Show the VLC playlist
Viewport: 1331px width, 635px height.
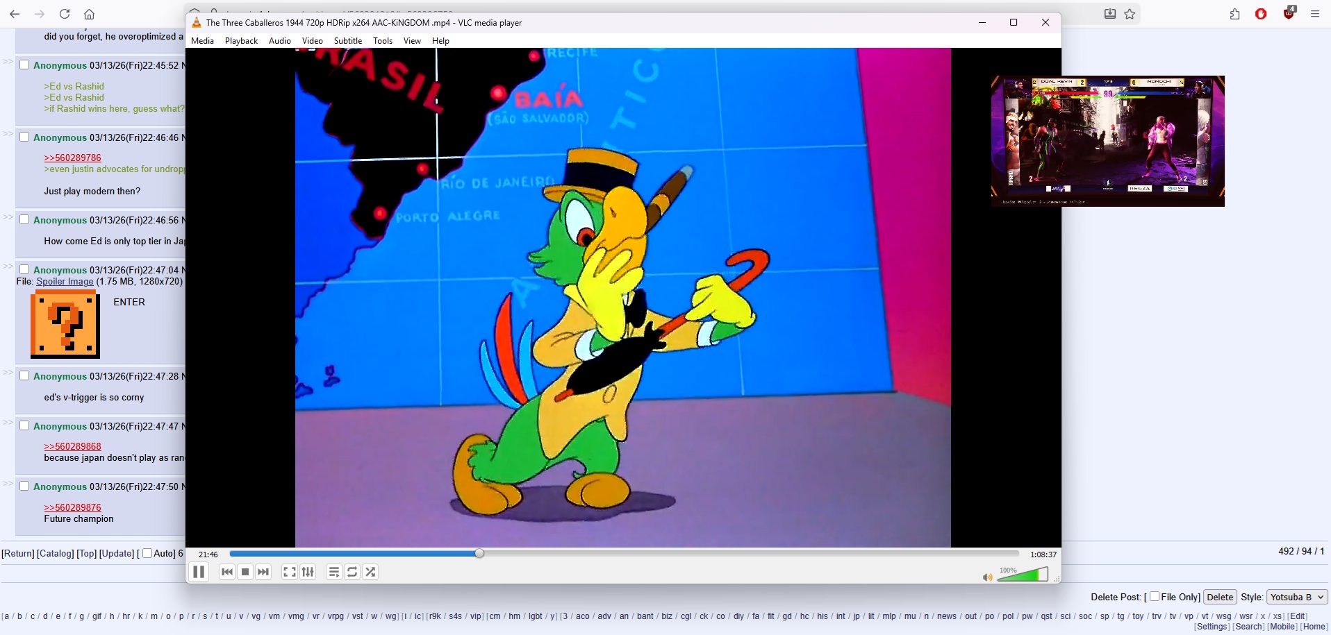(334, 572)
